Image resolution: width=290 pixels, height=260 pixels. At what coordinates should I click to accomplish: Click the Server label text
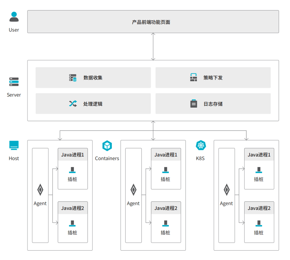pos(14,95)
